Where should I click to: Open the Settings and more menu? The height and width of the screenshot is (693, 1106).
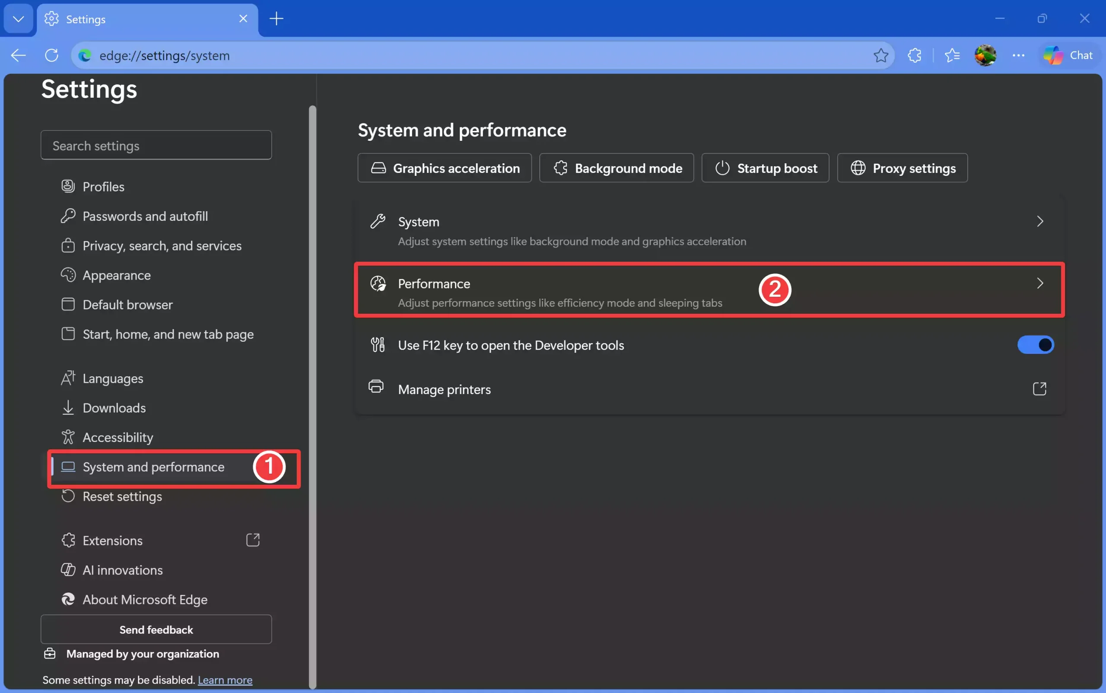tap(1018, 55)
